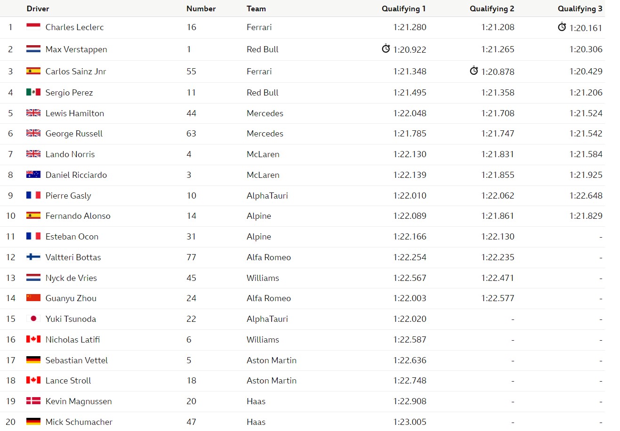Viewport: 620px width, 431px height.
Task: Click driver name Nyck de Vries
Action: (x=71, y=278)
